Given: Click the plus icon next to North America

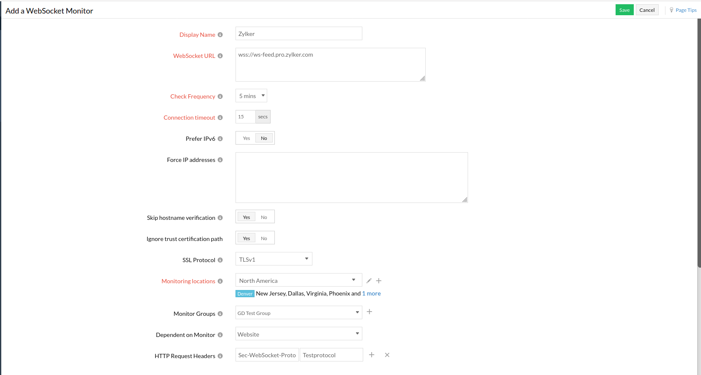Looking at the screenshot, I should pyautogui.click(x=379, y=281).
